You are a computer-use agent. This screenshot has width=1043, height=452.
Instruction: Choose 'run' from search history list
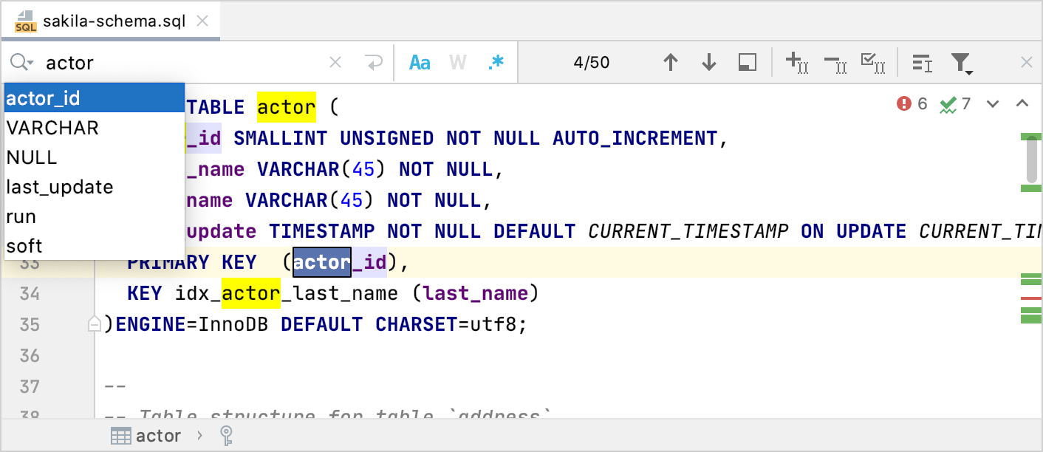pyautogui.click(x=94, y=216)
